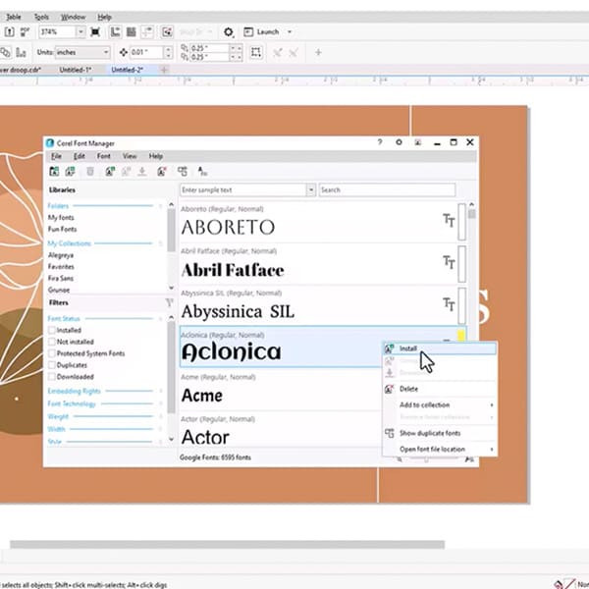Open the zoom level 374% dropdown
This screenshot has height=589, width=589.
(80, 32)
